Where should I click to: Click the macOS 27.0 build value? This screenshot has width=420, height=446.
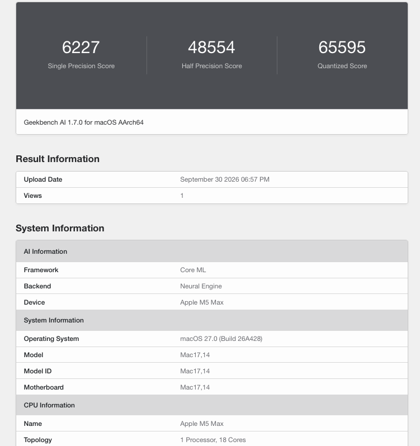tap(221, 339)
